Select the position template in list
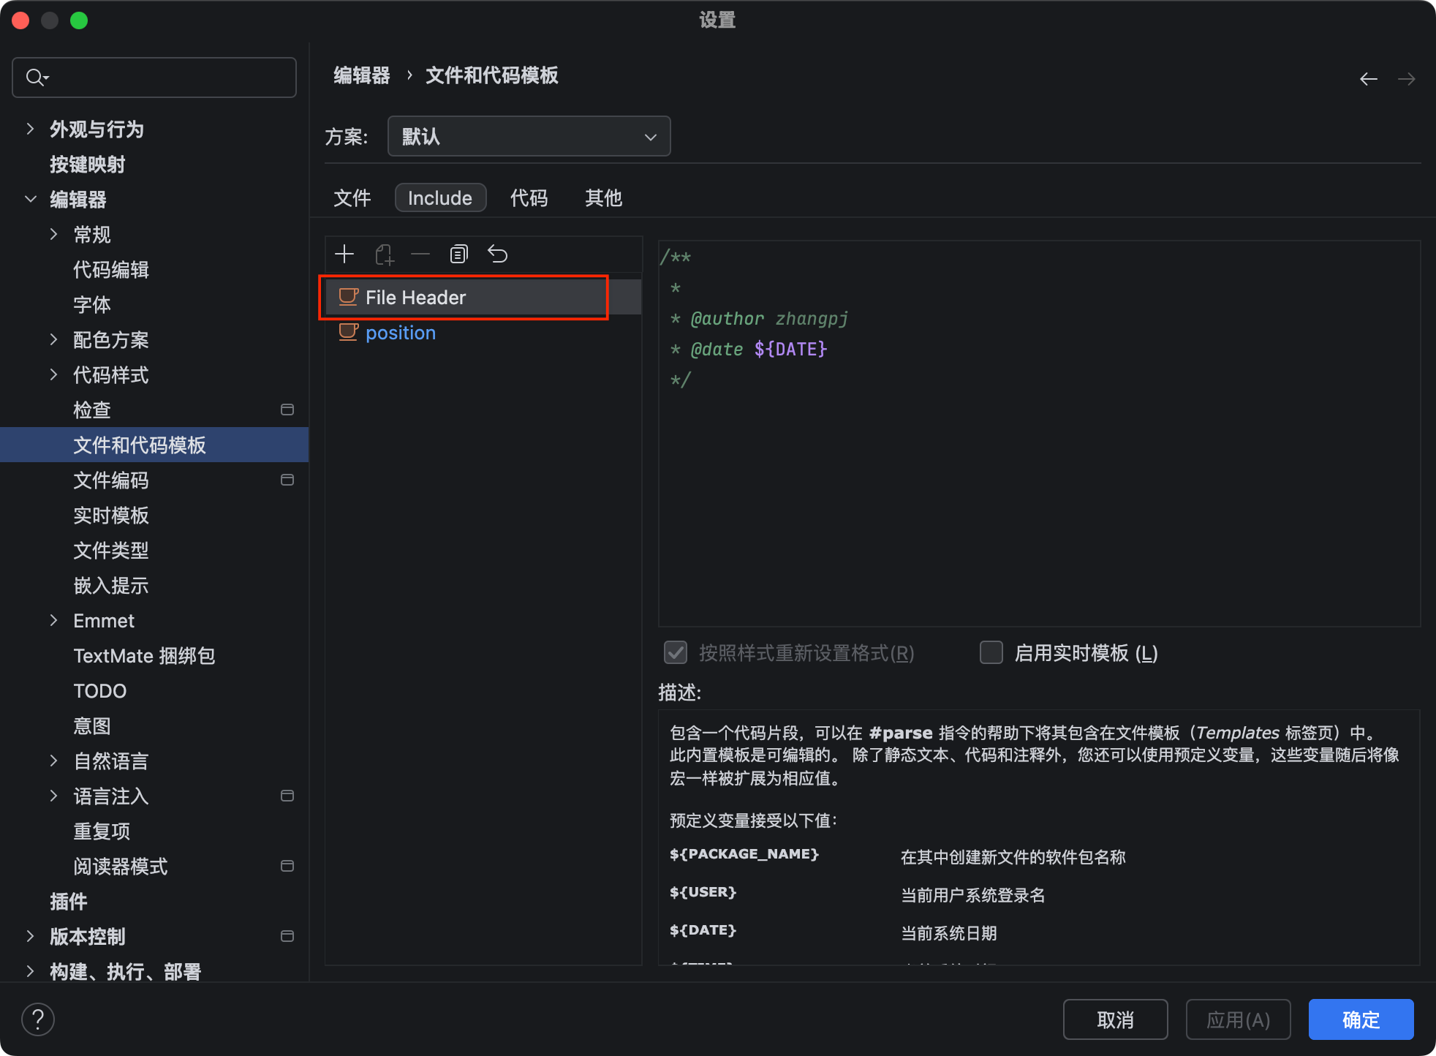1436x1056 pixels. 400,333
